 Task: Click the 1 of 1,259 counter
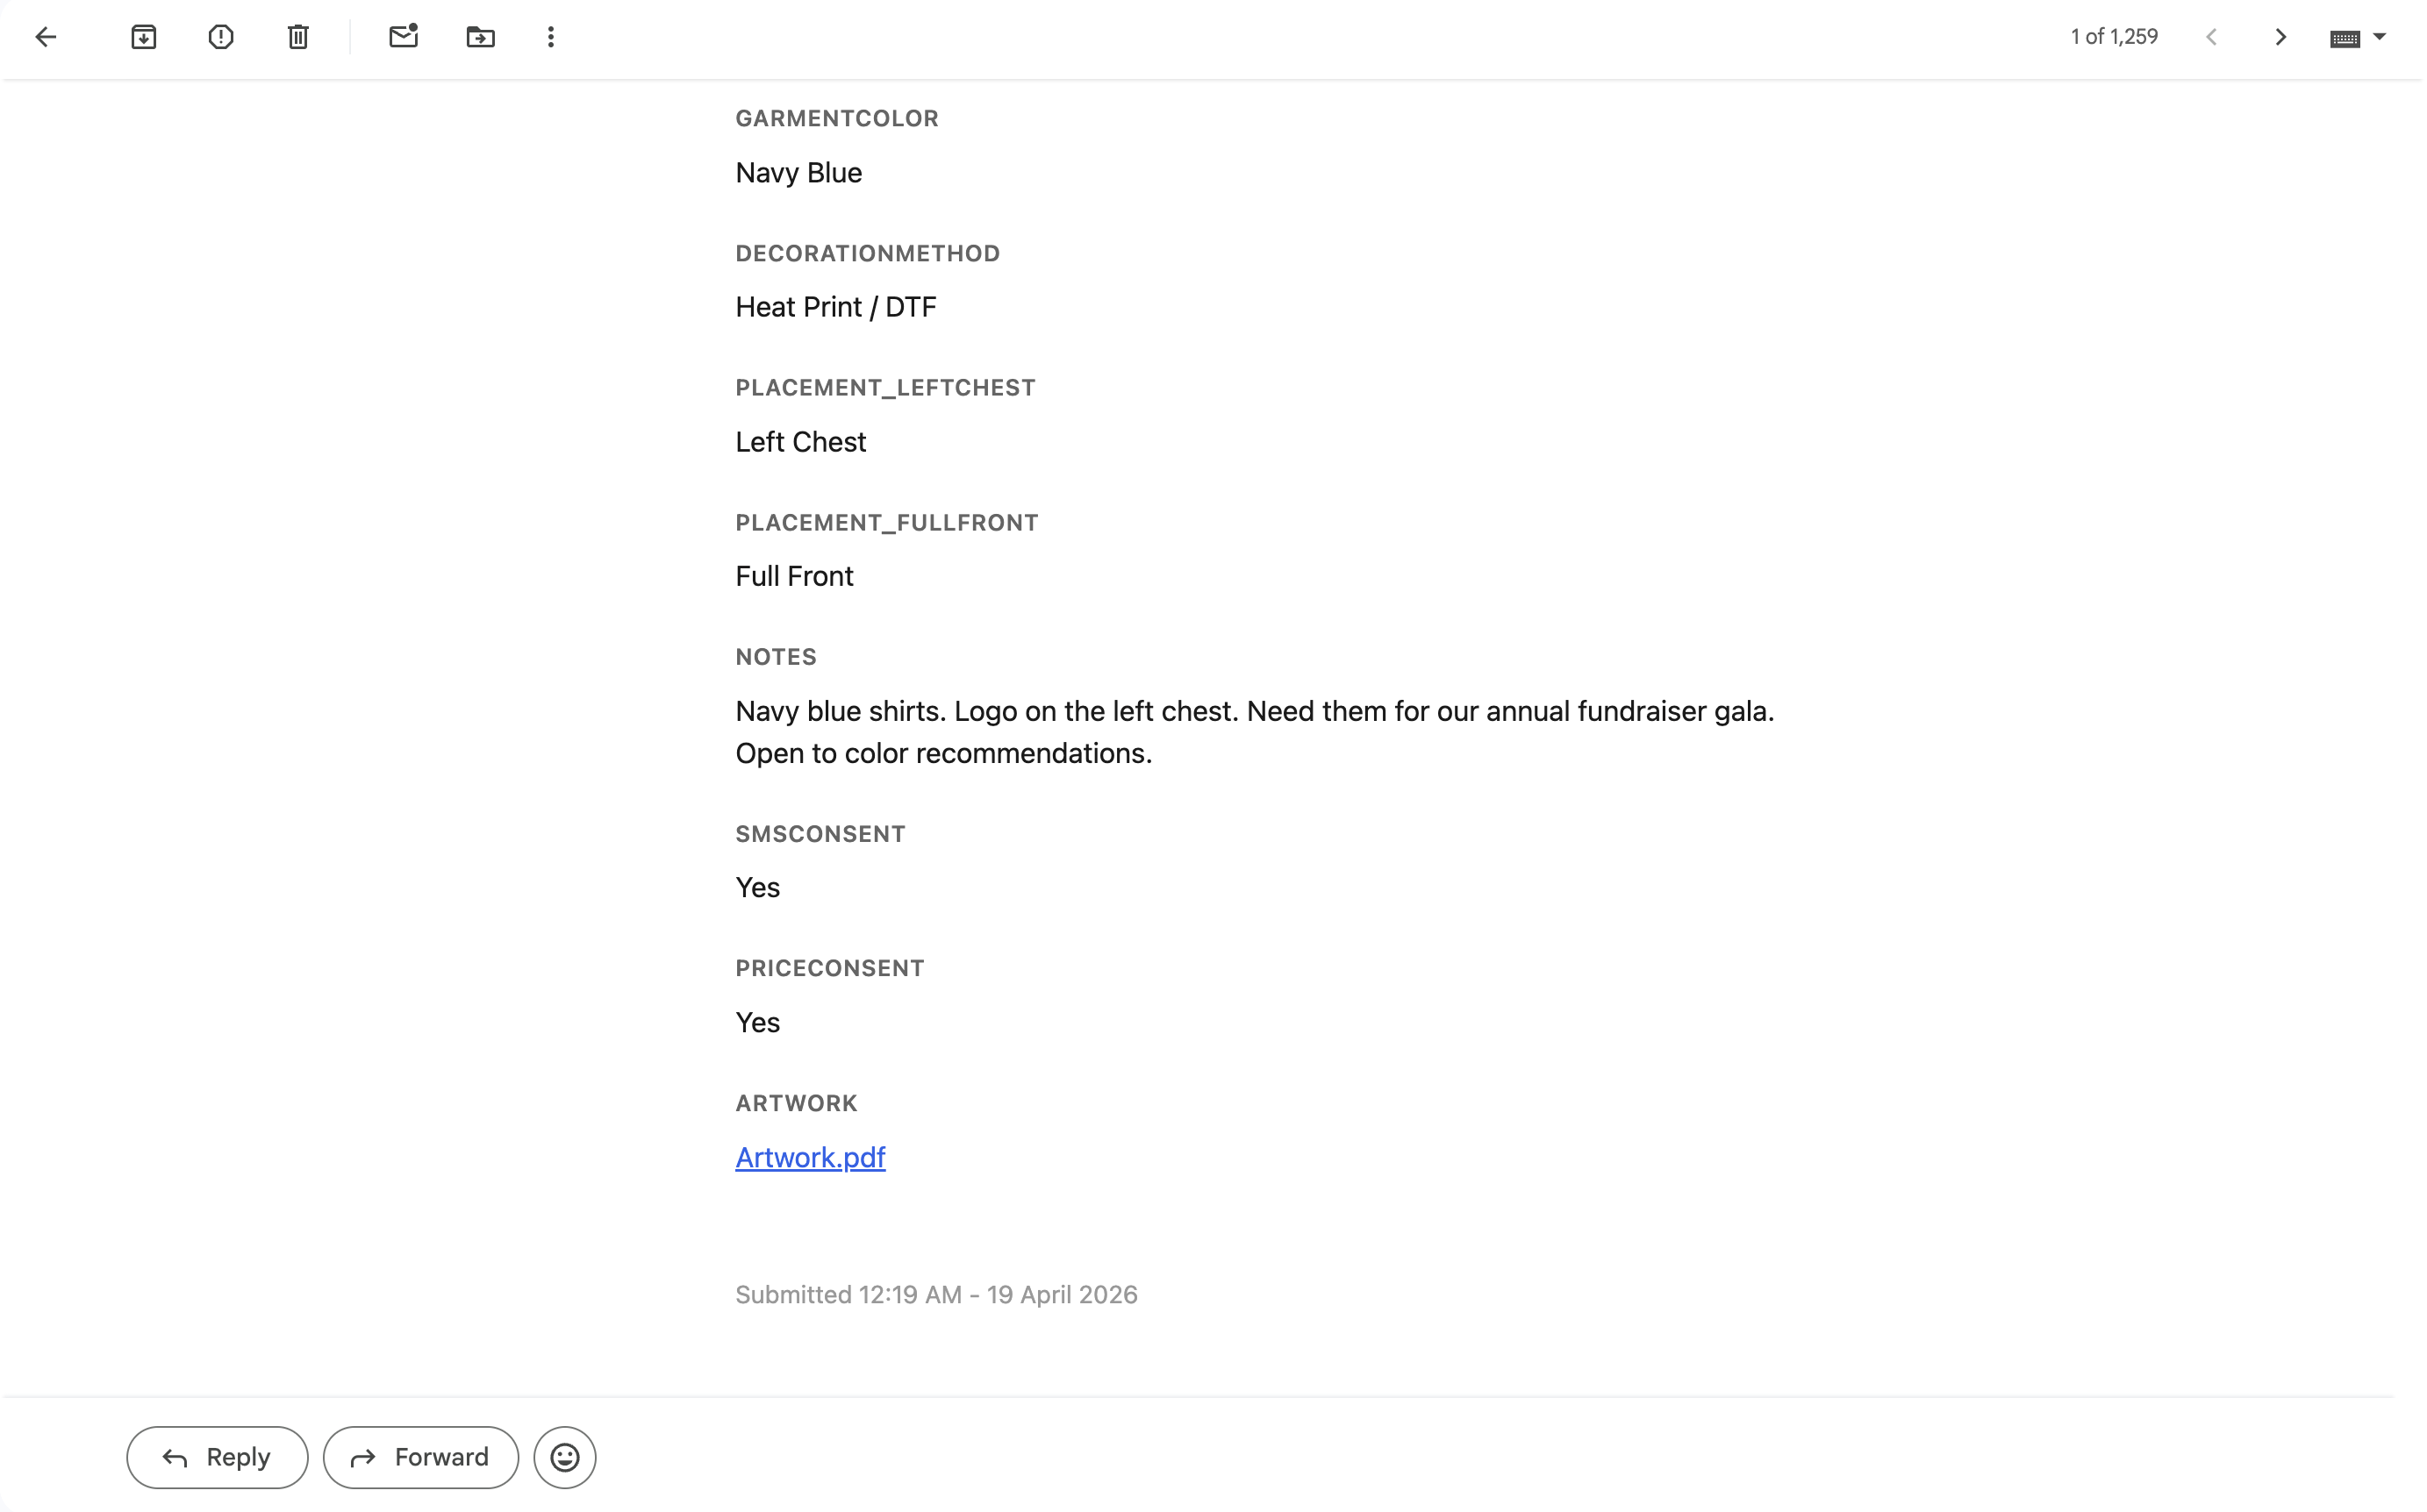pyautogui.click(x=2113, y=37)
